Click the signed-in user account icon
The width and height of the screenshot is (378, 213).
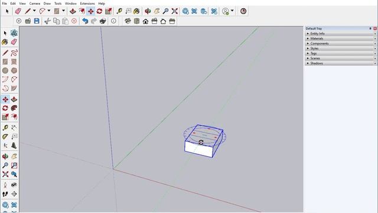tap(226, 11)
